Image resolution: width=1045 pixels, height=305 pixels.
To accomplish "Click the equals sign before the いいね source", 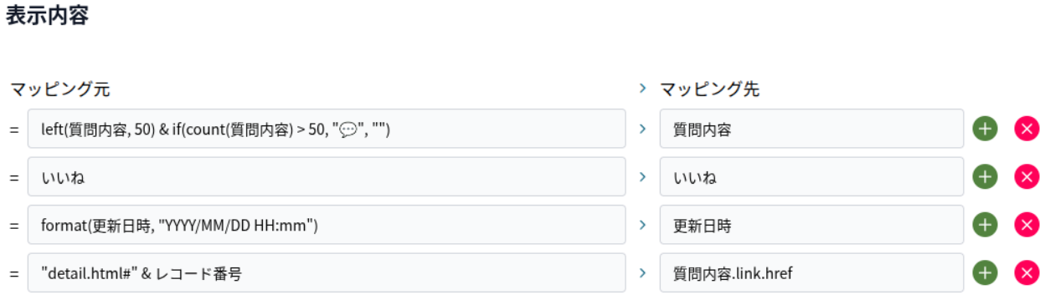I will pyautogui.click(x=13, y=177).
